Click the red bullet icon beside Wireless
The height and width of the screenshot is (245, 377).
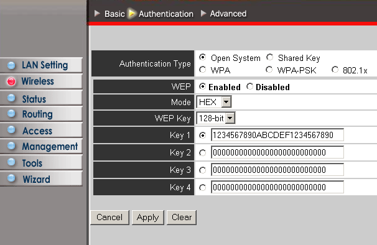(x=11, y=81)
